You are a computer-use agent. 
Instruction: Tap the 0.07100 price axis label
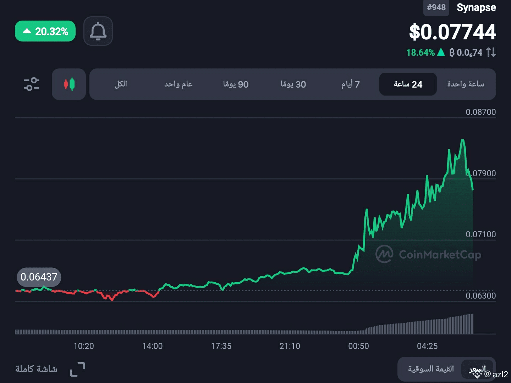pyautogui.click(x=481, y=234)
